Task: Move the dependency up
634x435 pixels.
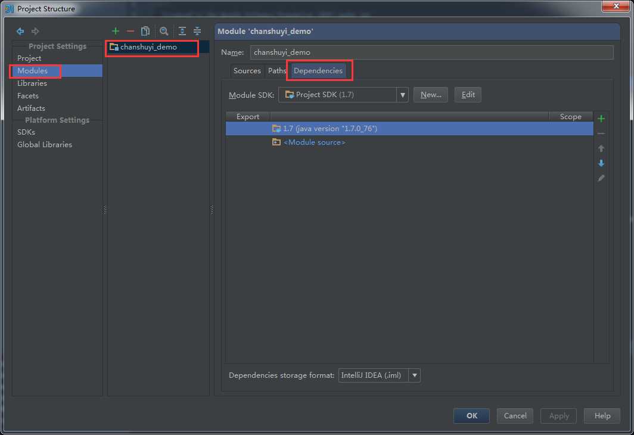Action: pos(601,148)
